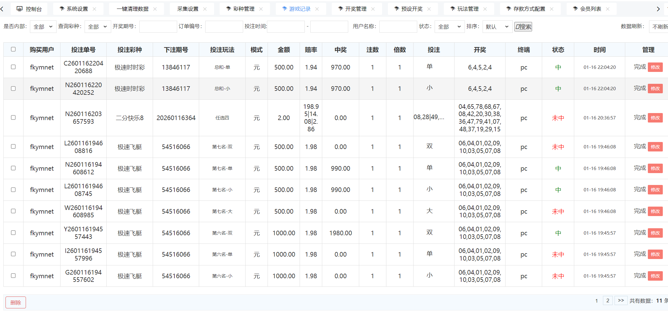The height and width of the screenshot is (316, 668).
Task: Click 修改 on the first table row
Action: click(x=655, y=67)
